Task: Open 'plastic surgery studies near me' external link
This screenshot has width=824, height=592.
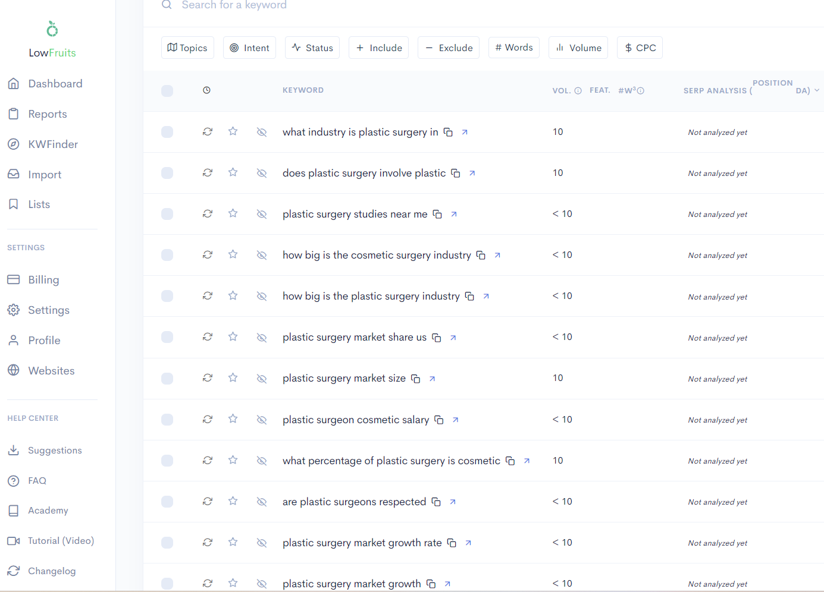Action: coord(454,214)
